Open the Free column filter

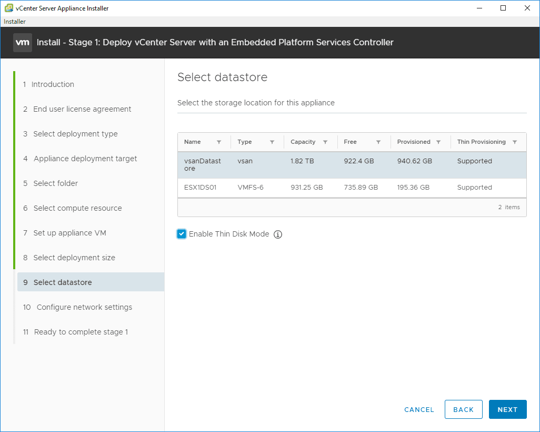point(378,142)
